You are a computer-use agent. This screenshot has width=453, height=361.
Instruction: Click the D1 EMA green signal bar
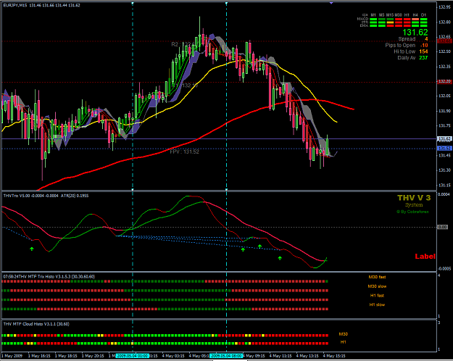coord(423,25)
